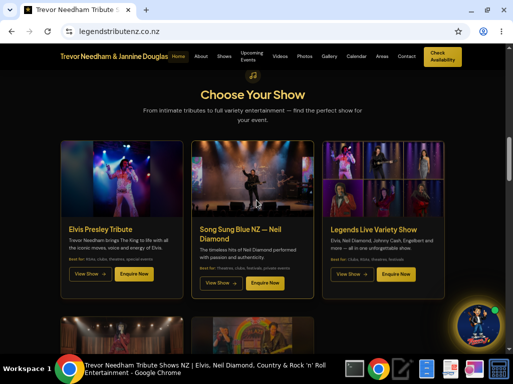Viewport: 513px width, 384px height.
Task: Click the page vertical scrollbar thumb
Action: coord(509,159)
